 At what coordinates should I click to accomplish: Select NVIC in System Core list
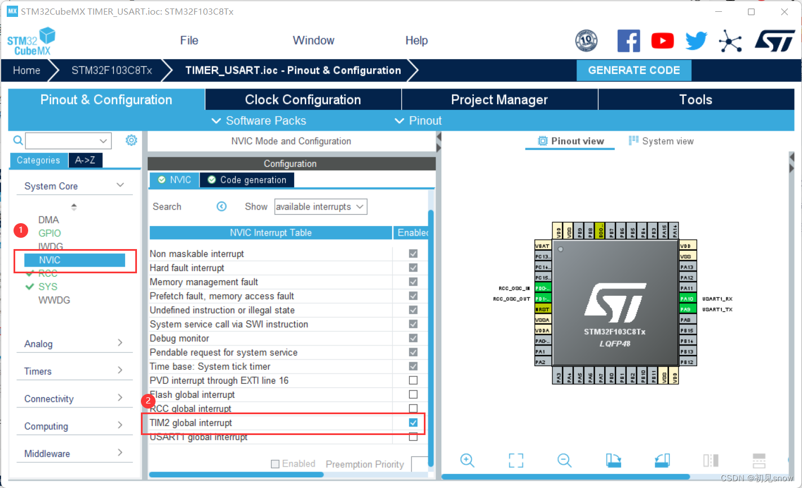click(74, 260)
